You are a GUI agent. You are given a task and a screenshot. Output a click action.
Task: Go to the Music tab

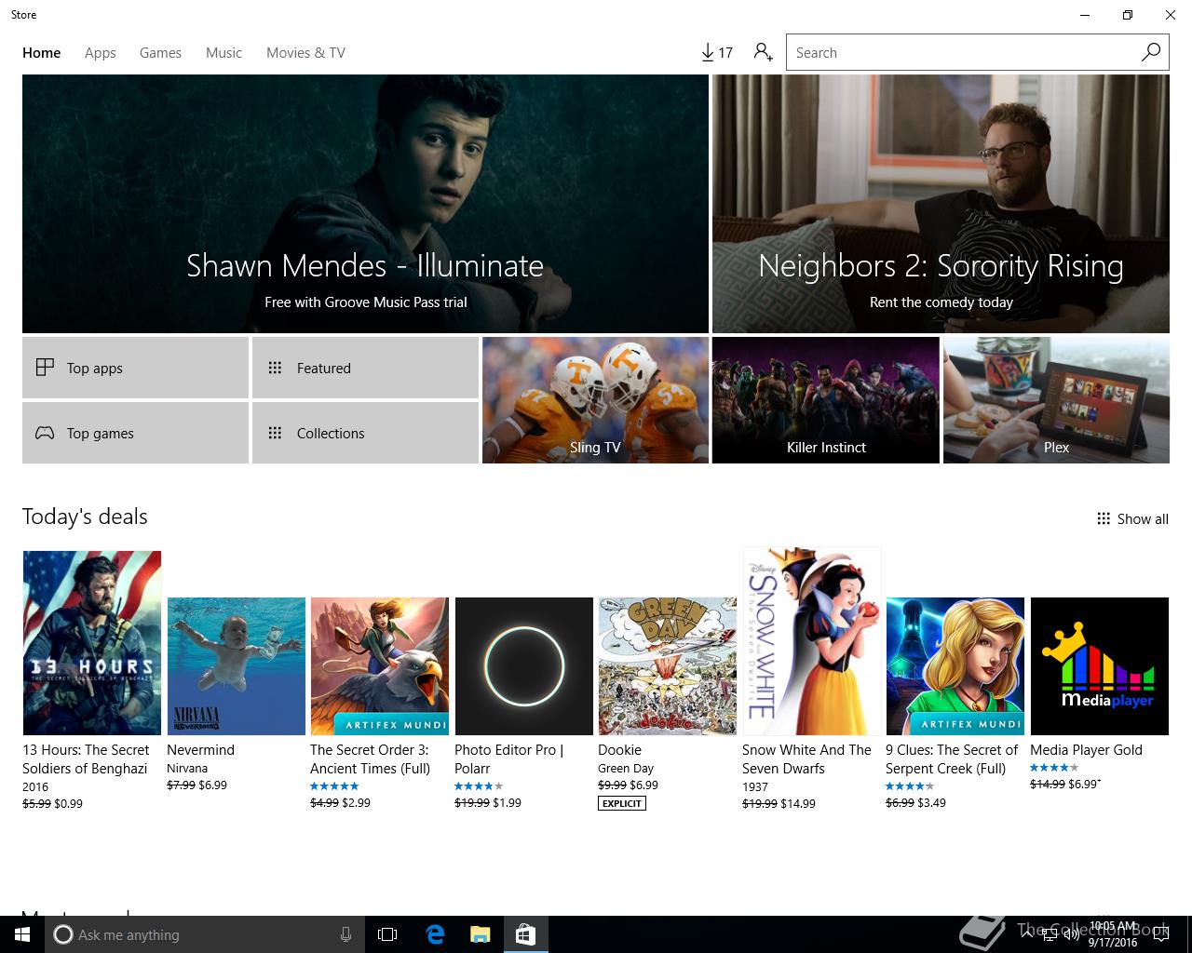223,53
